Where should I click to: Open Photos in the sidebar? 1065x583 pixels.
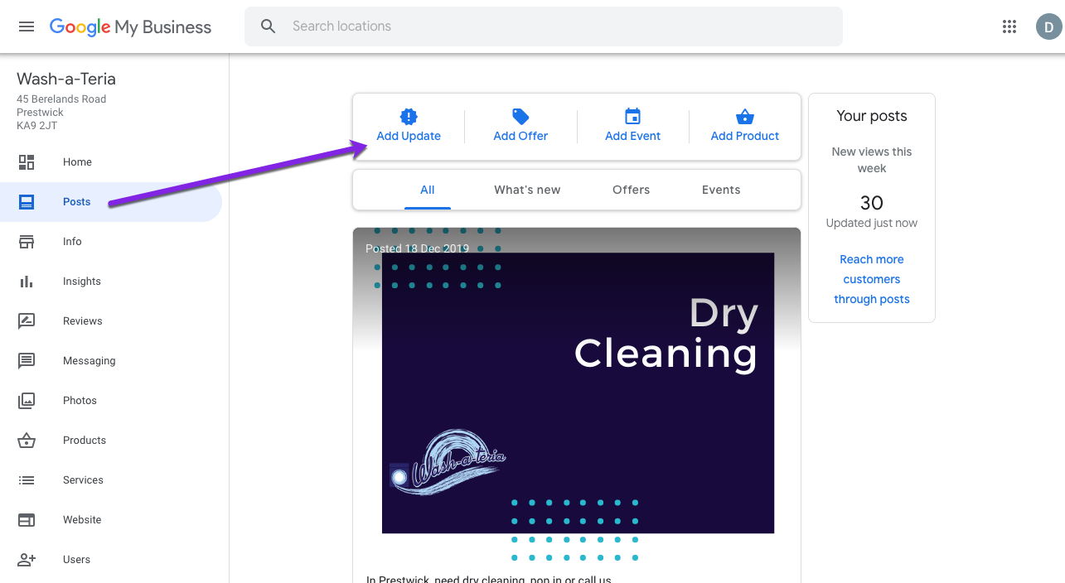tap(80, 401)
